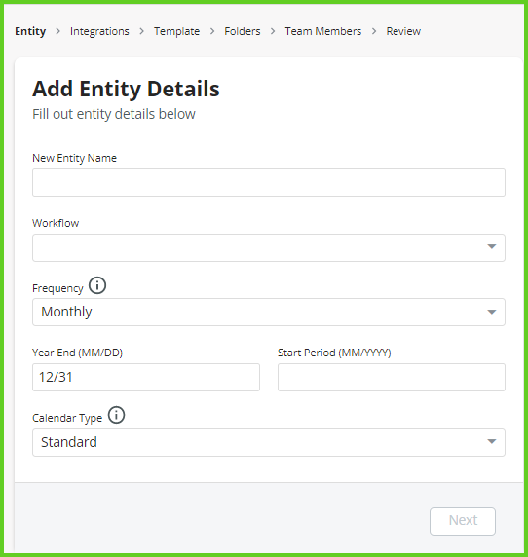The image size is (528, 557).
Task: Click the Frequency info icon
Action: coord(97,285)
